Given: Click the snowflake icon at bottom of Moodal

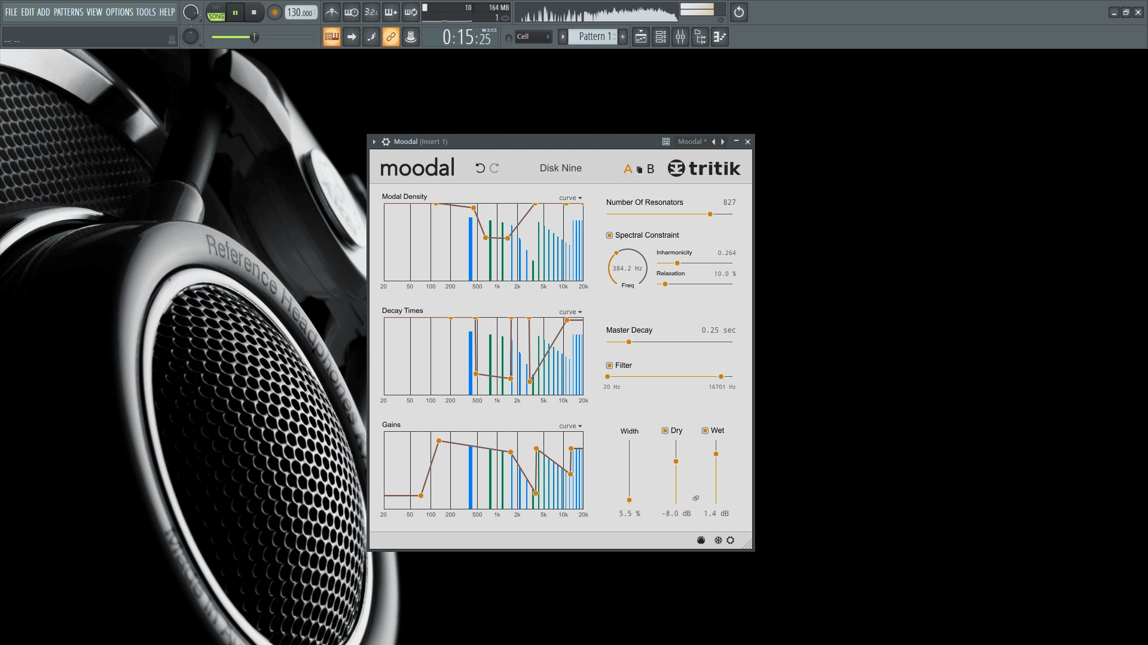Looking at the screenshot, I should pyautogui.click(x=718, y=540).
